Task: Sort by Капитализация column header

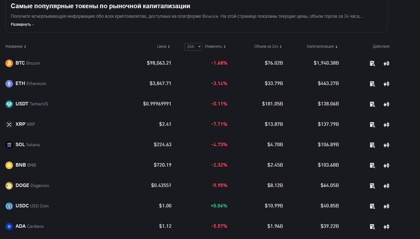Action: click(322, 46)
